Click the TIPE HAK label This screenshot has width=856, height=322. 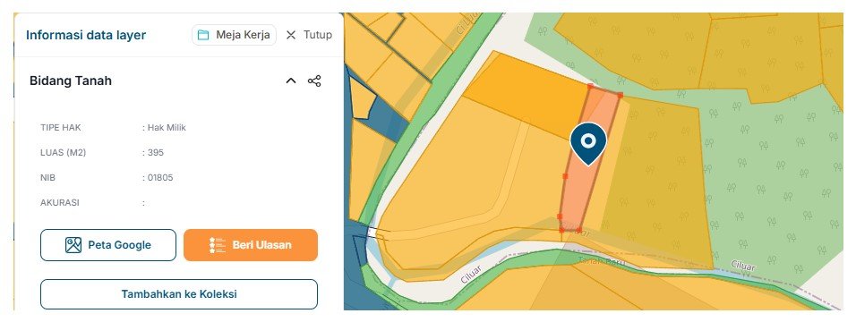(61, 128)
